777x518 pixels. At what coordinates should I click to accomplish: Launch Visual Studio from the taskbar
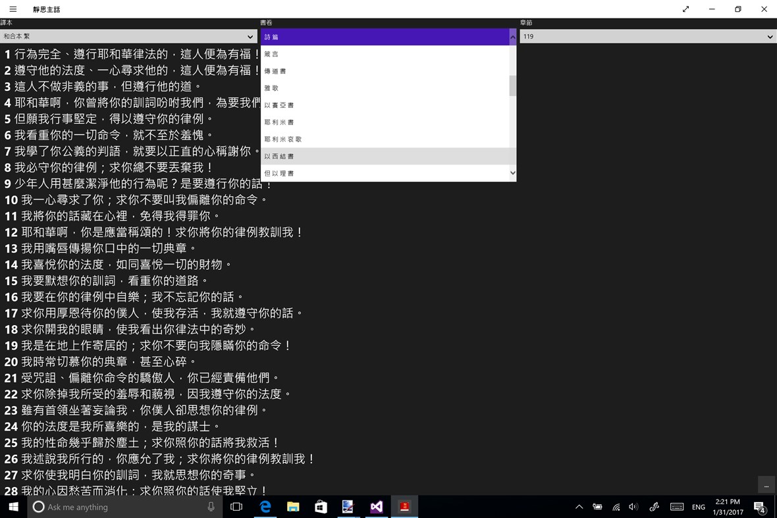(376, 507)
